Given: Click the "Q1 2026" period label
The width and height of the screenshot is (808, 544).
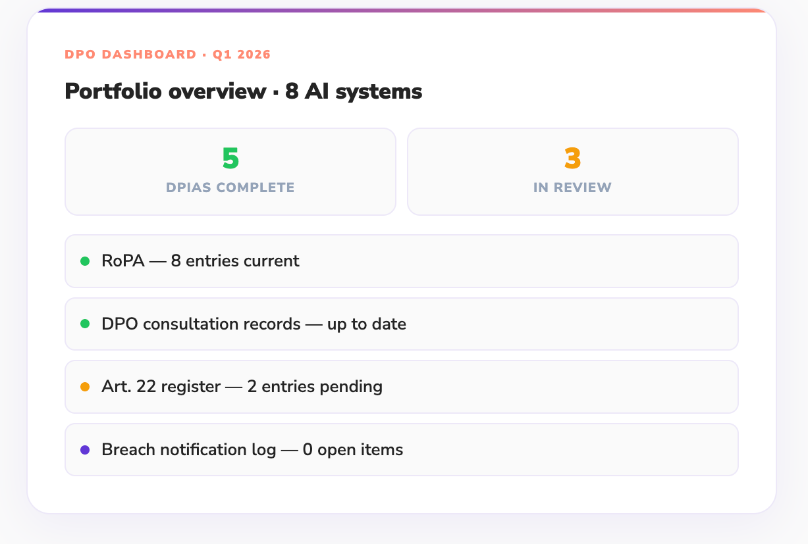Looking at the screenshot, I should (x=242, y=55).
